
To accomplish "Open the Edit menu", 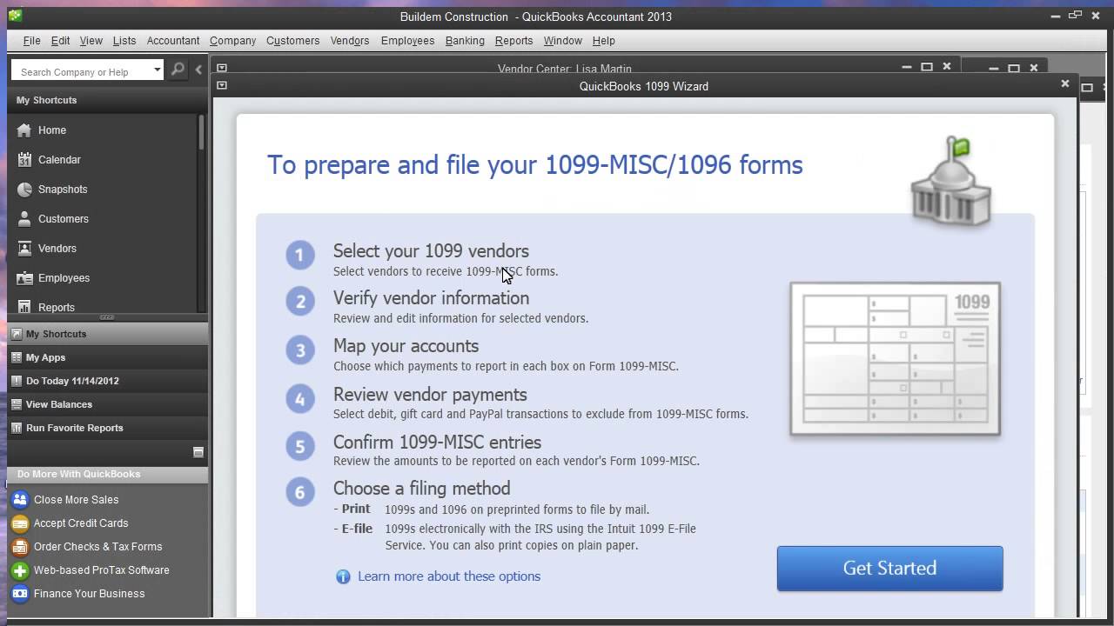I will point(60,41).
